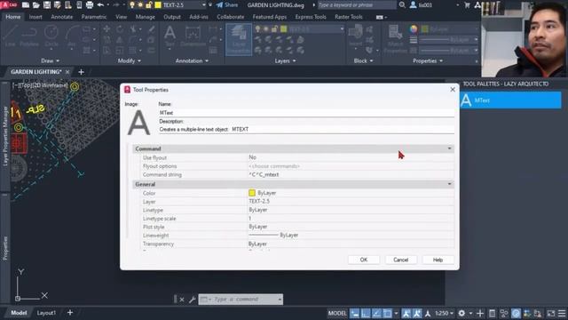Click the yellow Color ByLayer swatch in dialog

click(252, 193)
